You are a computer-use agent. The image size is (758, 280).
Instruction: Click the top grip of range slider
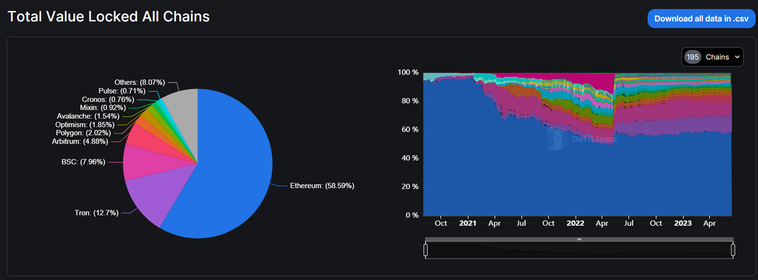click(x=579, y=240)
